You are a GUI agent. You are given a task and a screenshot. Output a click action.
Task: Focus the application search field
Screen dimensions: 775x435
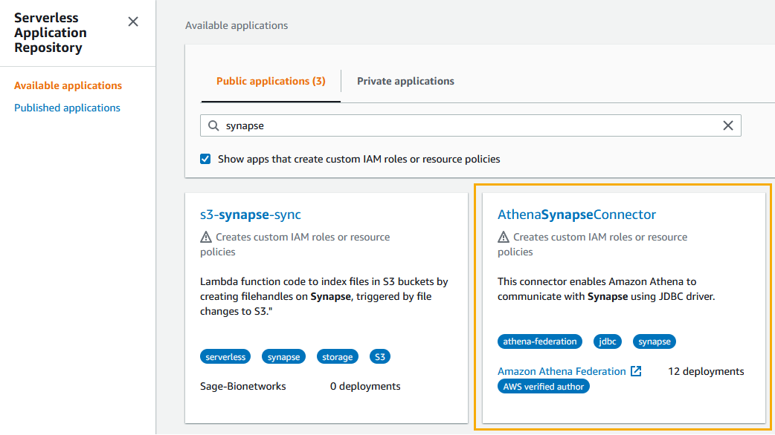click(469, 126)
